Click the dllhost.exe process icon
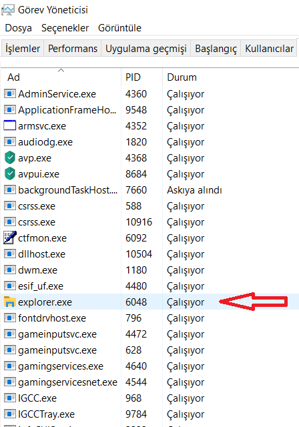The image size is (299, 427). point(10,254)
